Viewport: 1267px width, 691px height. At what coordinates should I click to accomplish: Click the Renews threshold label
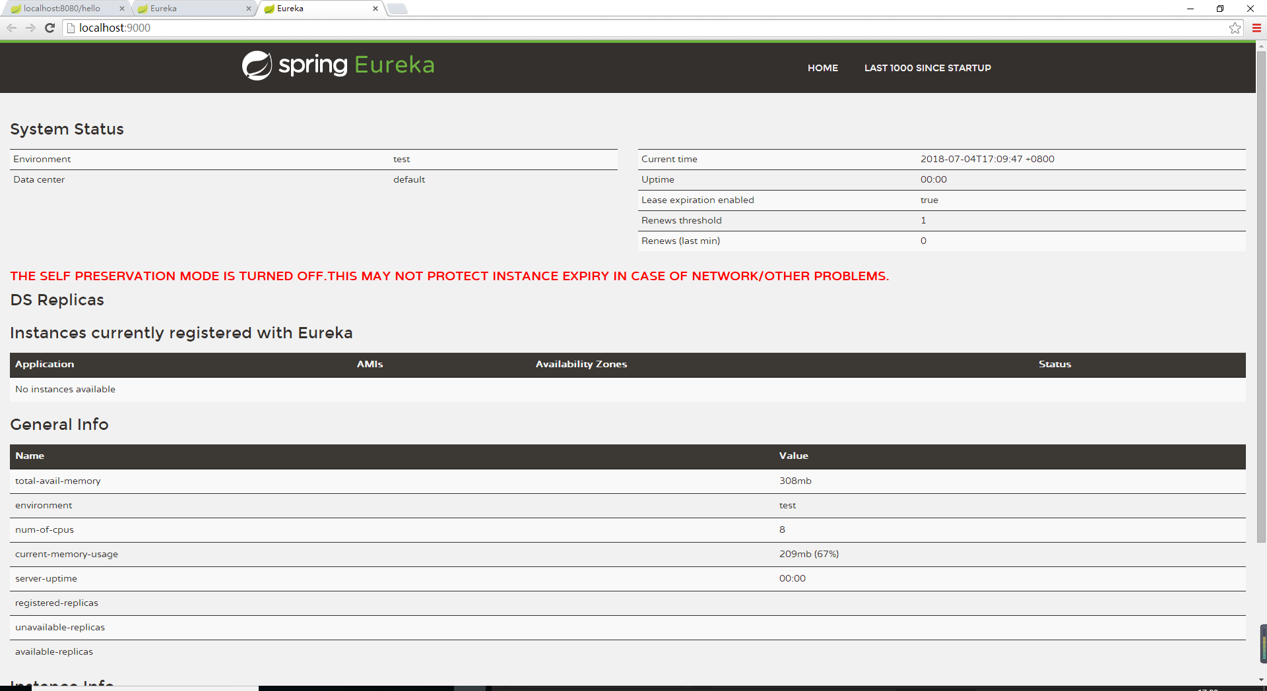(x=682, y=221)
